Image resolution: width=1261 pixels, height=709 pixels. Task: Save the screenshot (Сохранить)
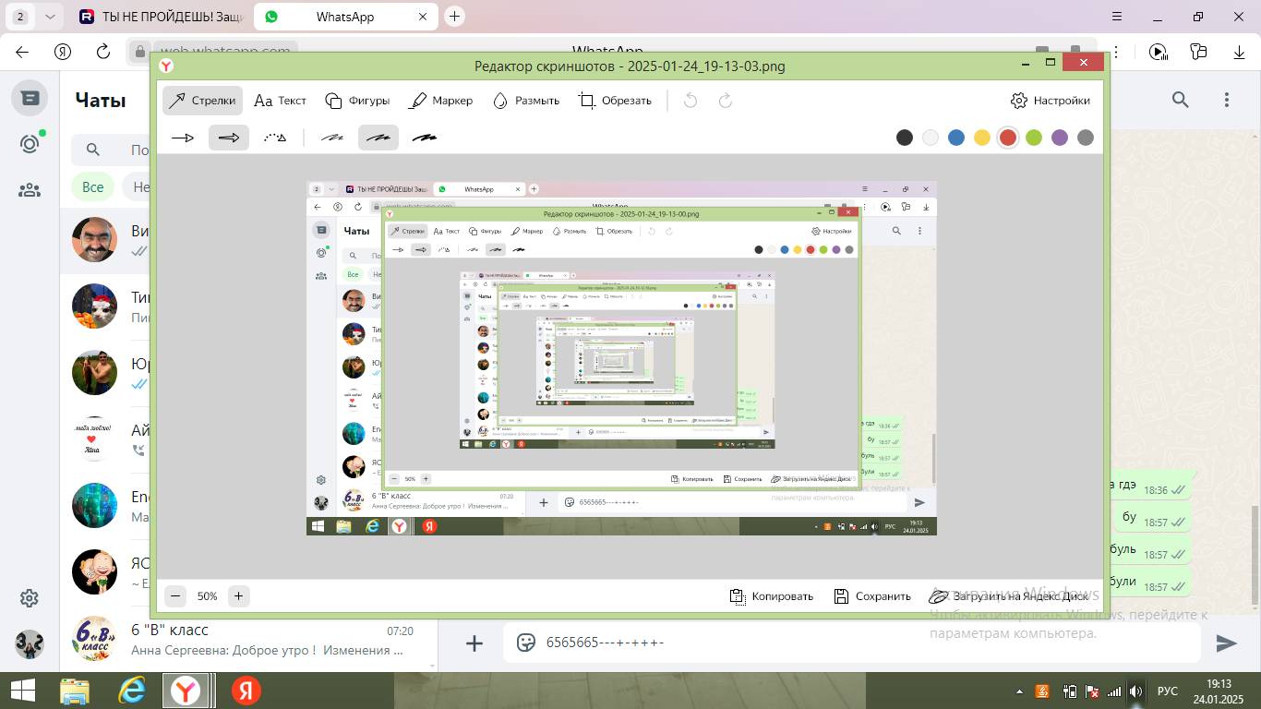coord(872,596)
